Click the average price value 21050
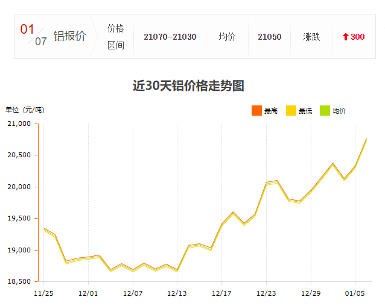Screen dimensions: 385x306 (270, 37)
